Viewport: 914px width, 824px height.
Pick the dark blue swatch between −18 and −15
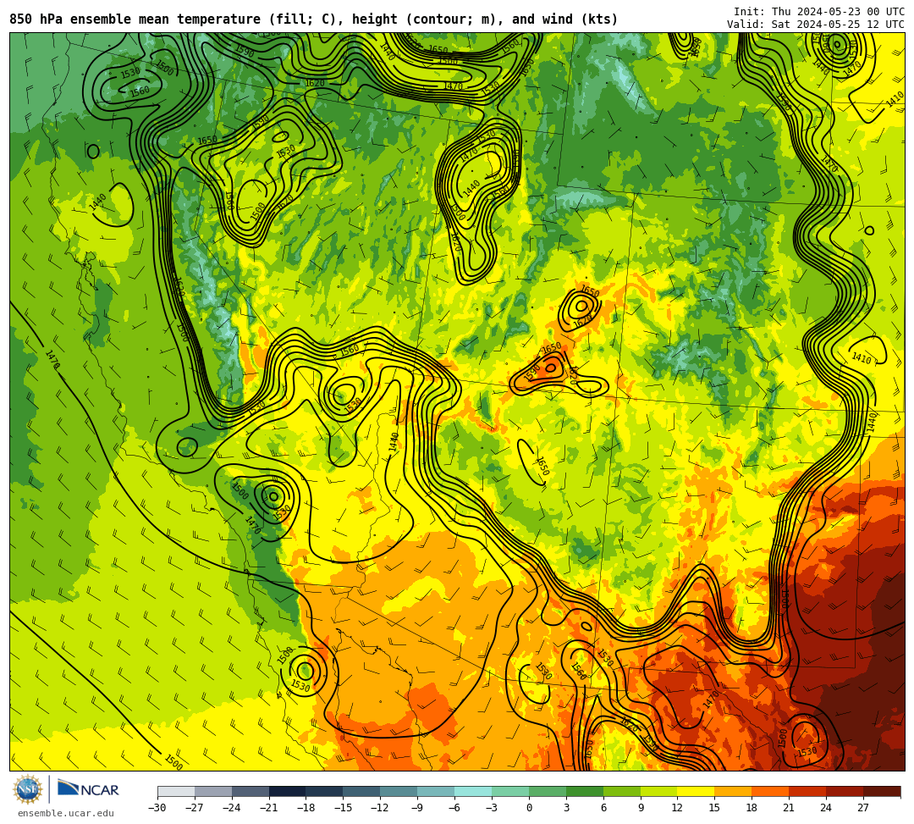pos(325,791)
